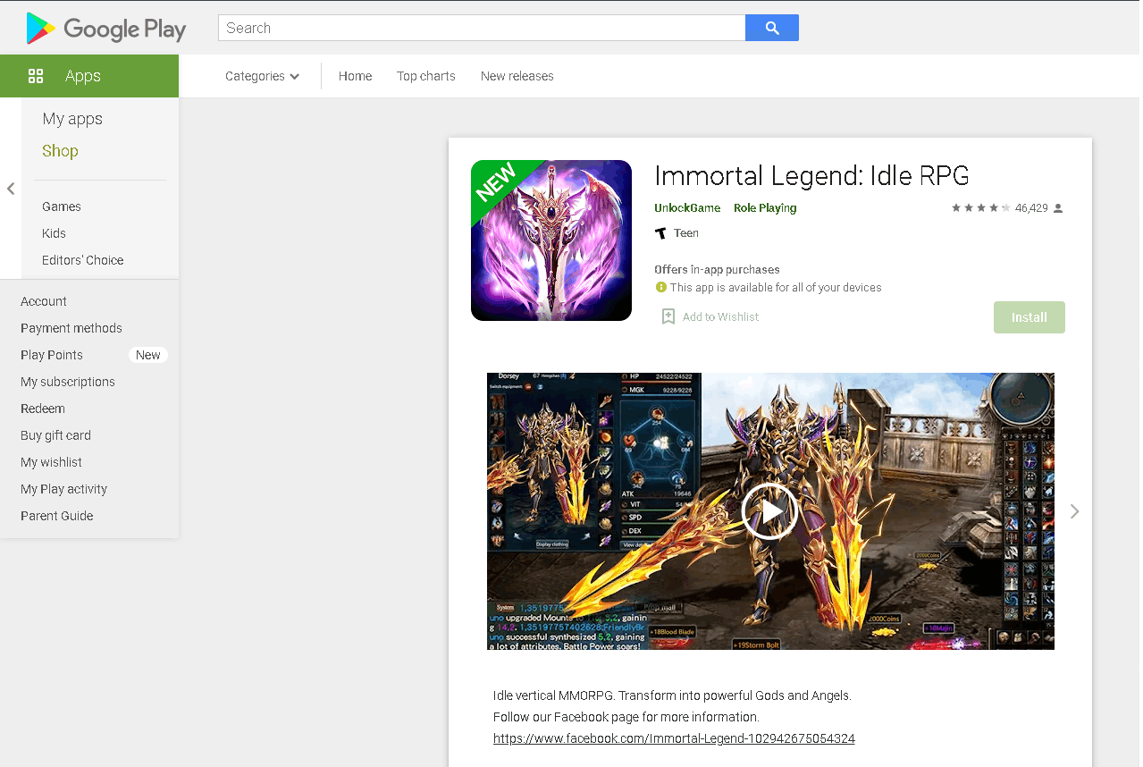Click the Teen content rating icon

coord(660,233)
